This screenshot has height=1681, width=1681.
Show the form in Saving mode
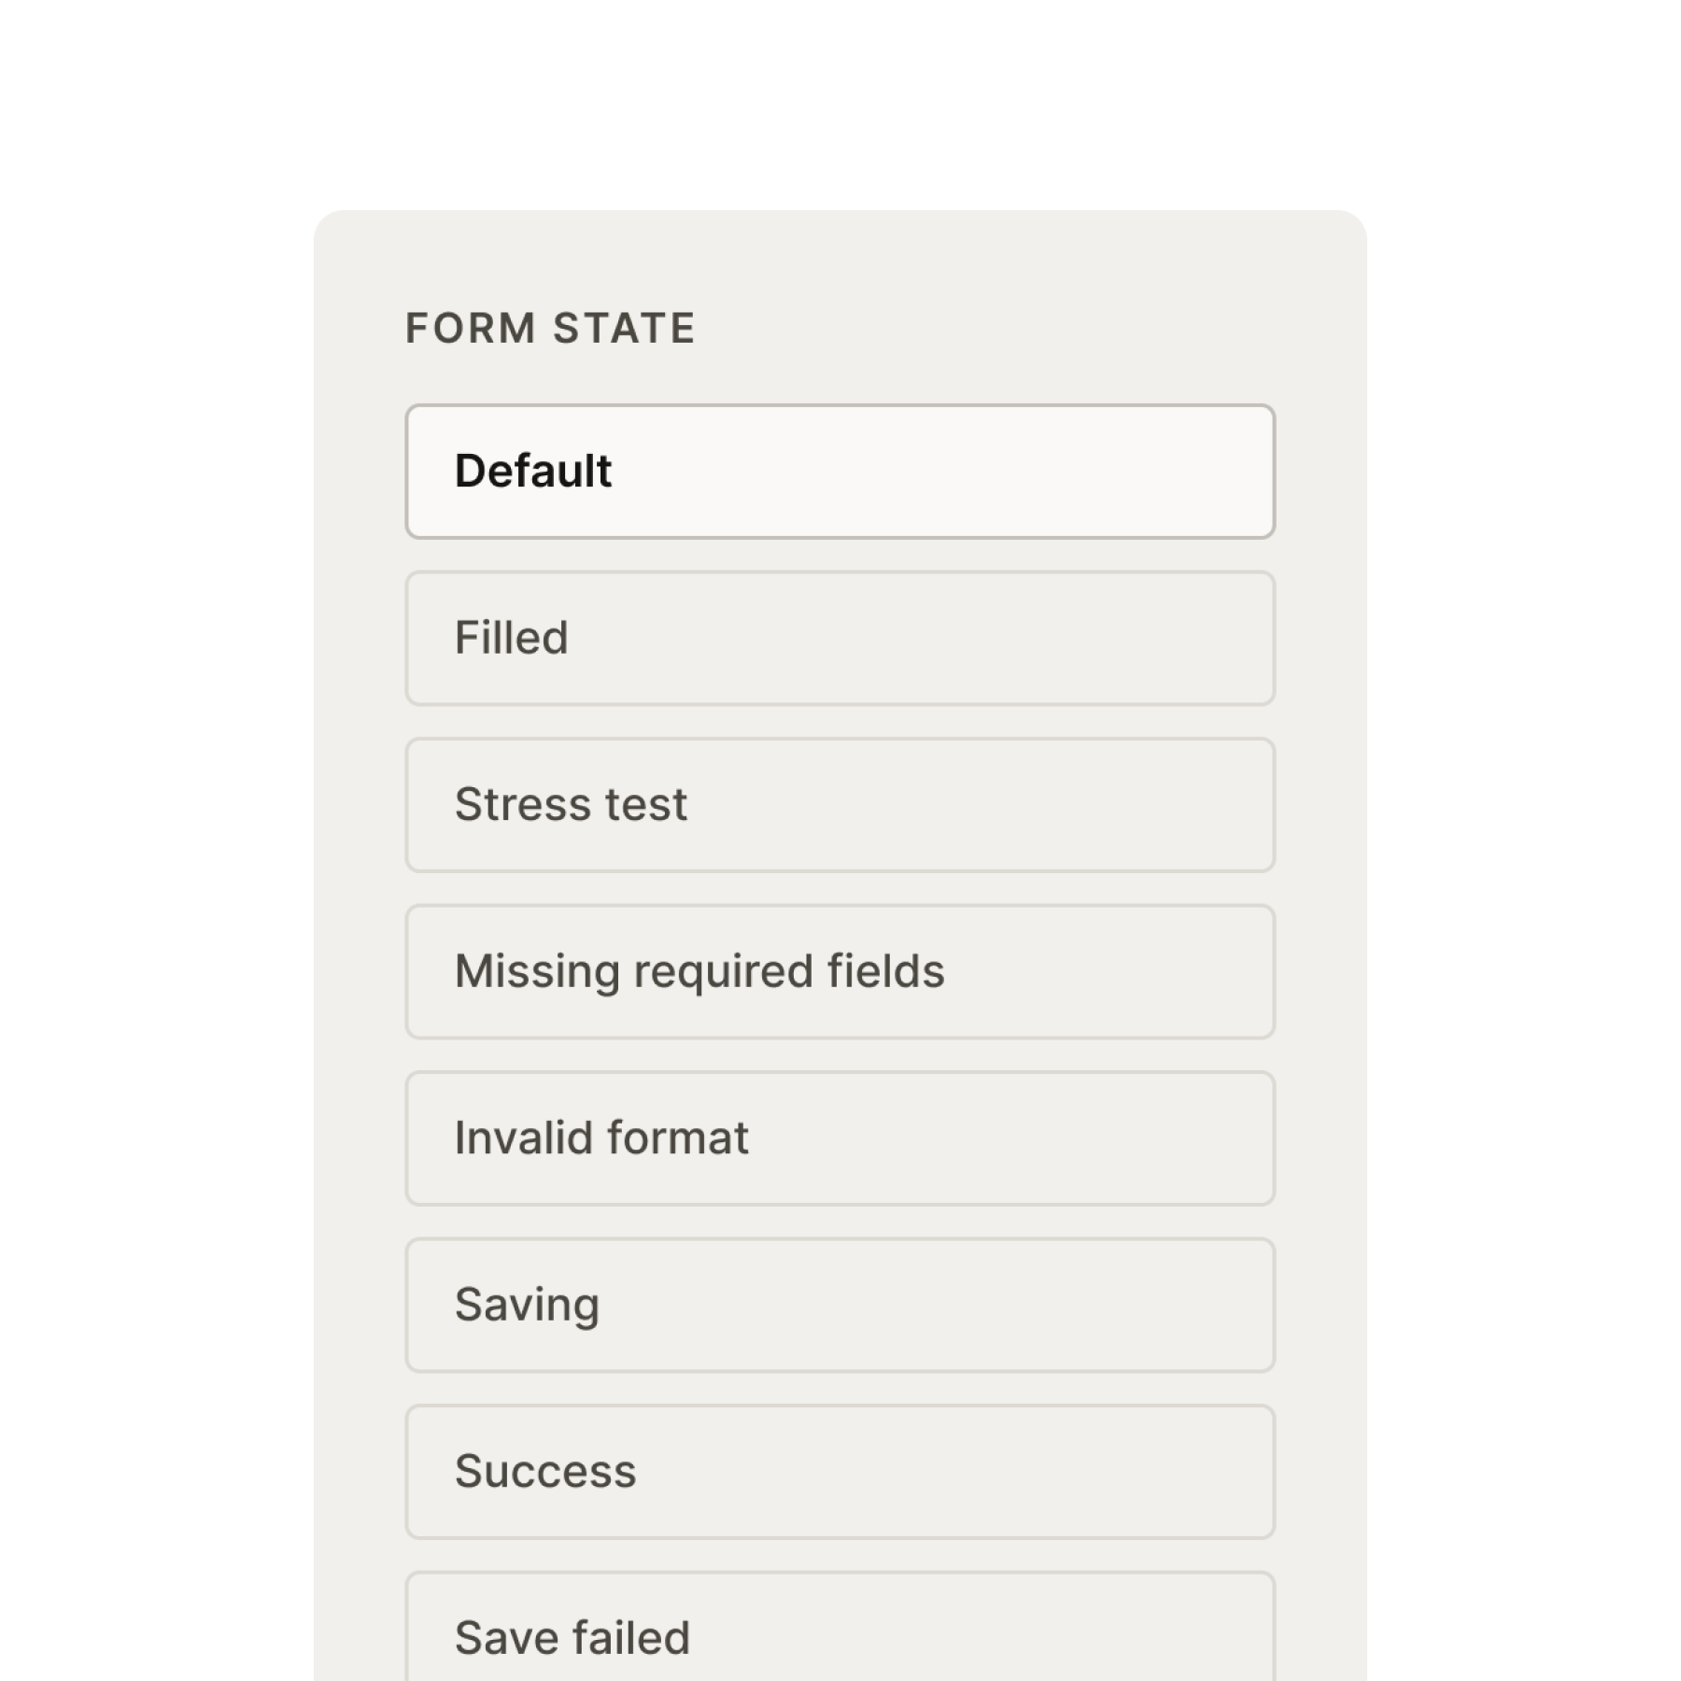coord(840,1305)
